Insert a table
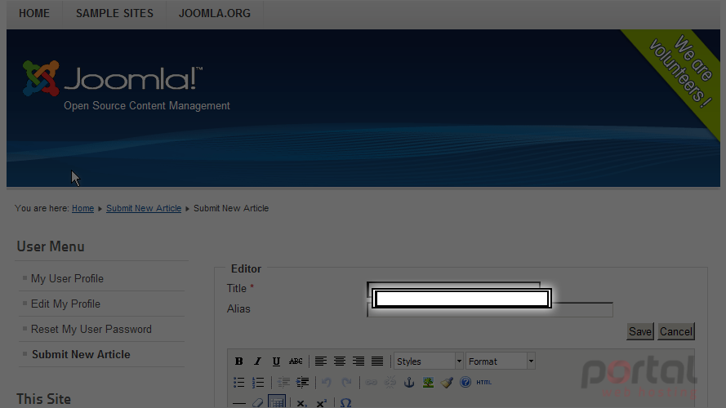The height and width of the screenshot is (408, 726). [277, 401]
